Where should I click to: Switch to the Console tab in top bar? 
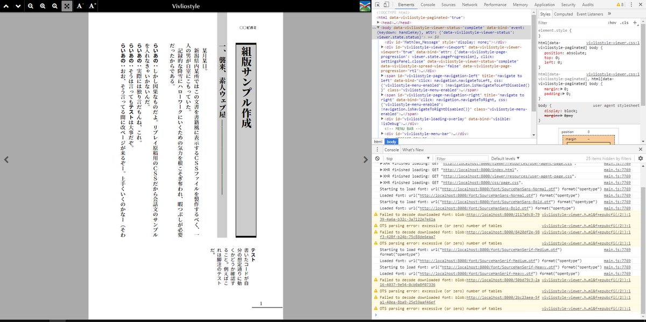428,4
